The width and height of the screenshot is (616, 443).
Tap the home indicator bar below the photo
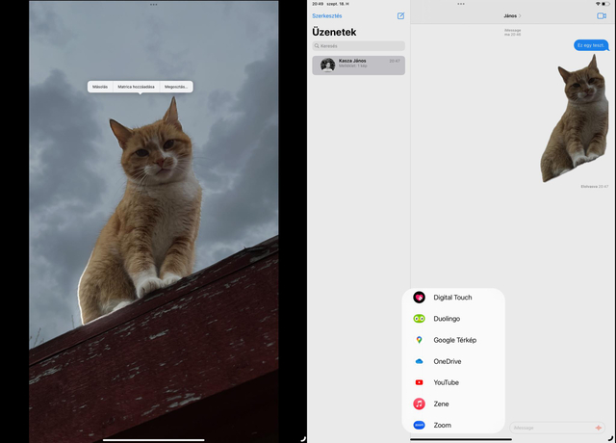tap(154, 440)
